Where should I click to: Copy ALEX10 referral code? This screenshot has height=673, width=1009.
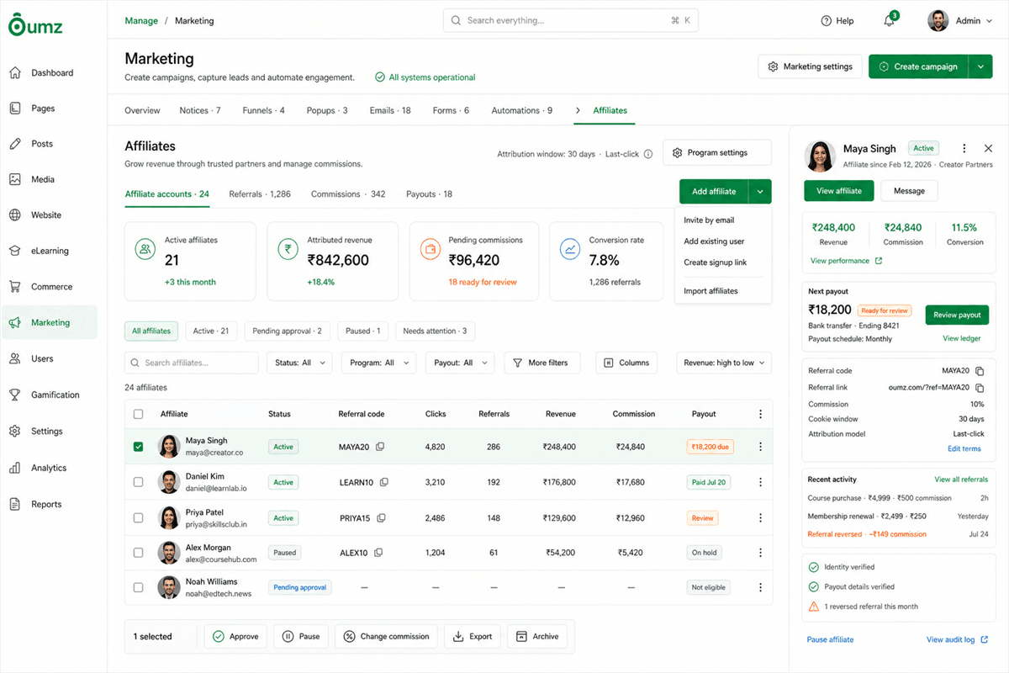378,553
